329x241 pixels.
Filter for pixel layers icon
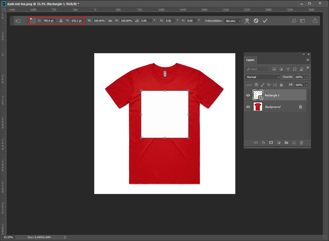pyautogui.click(x=274, y=69)
